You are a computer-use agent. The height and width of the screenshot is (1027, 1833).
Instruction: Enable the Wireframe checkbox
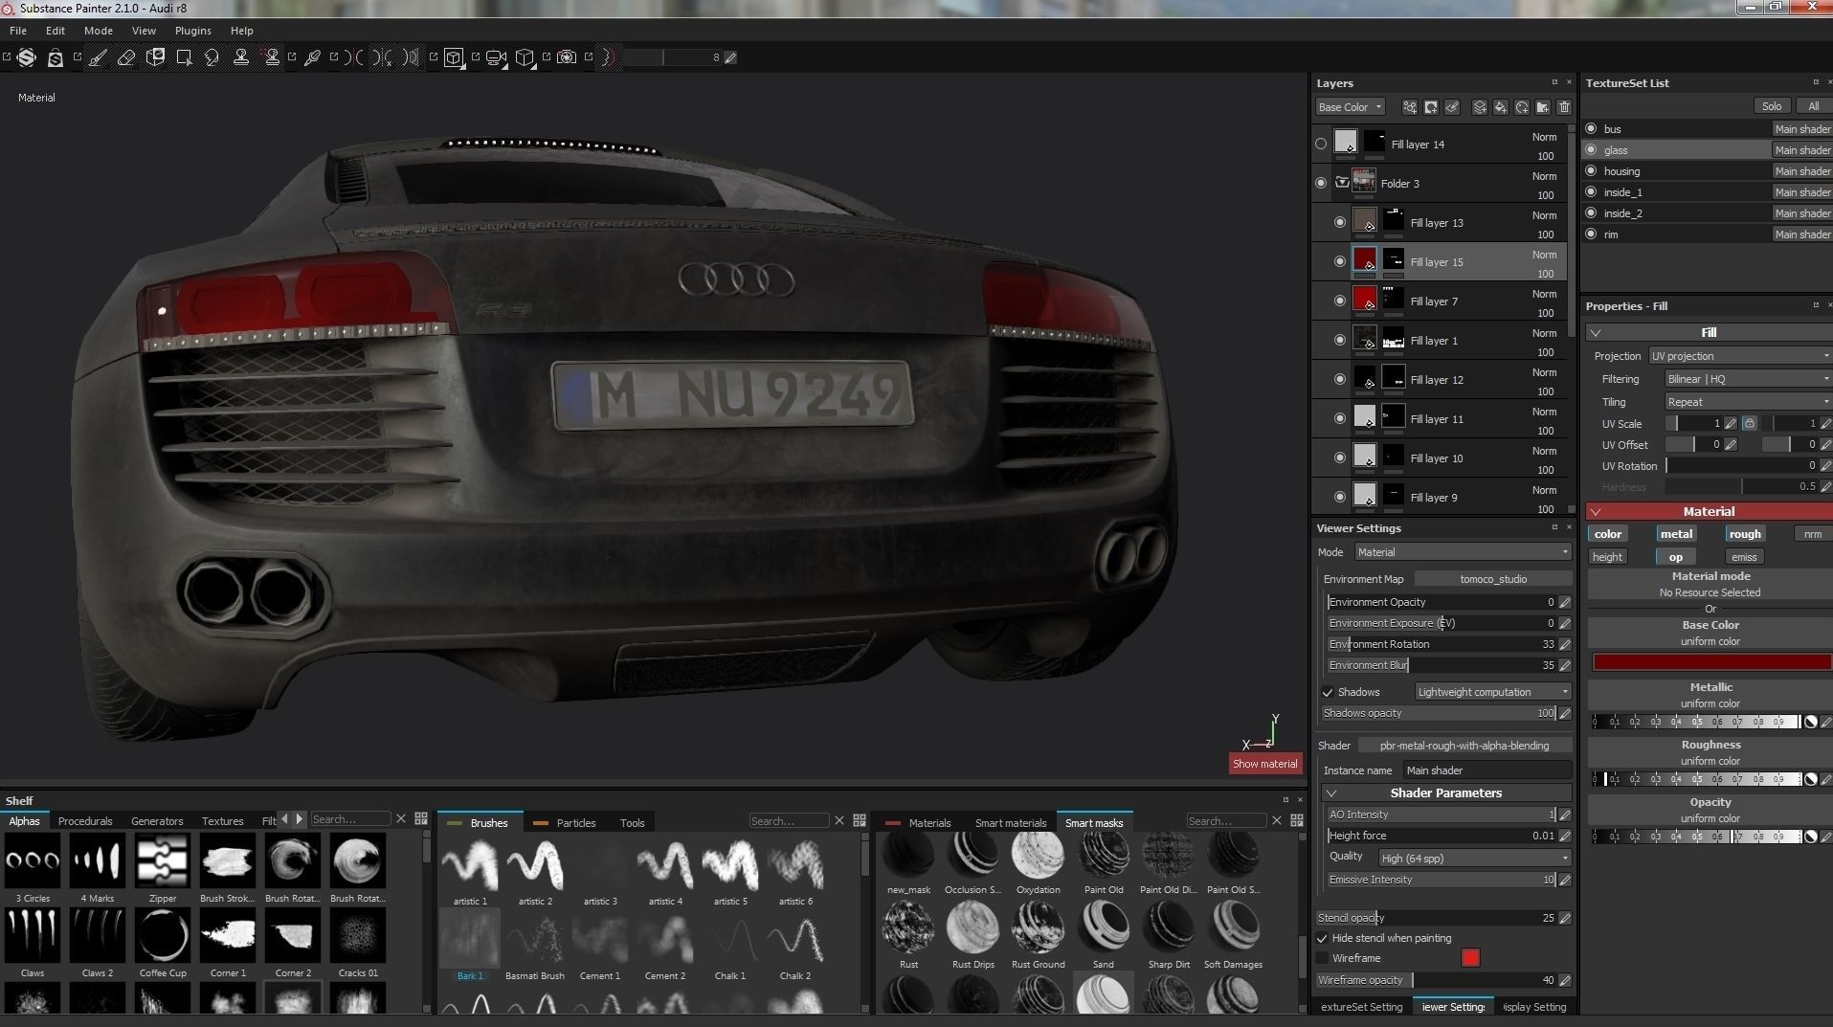pos(1323,958)
